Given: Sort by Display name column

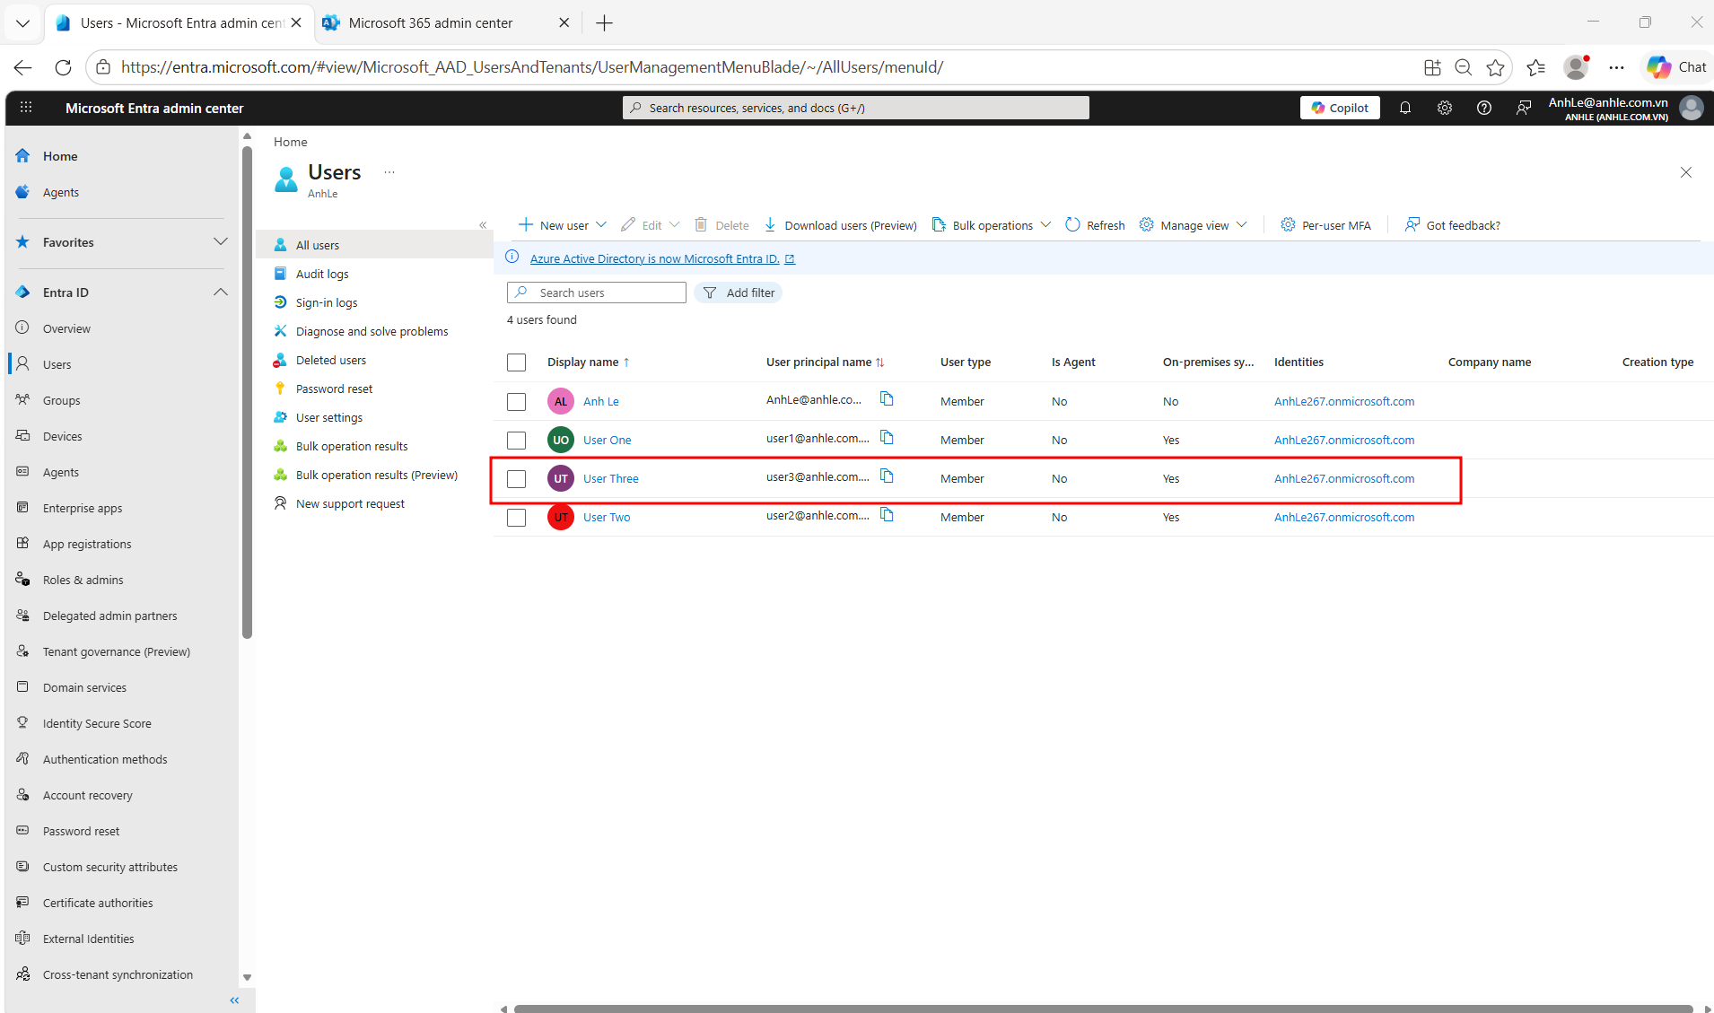Looking at the screenshot, I should (x=589, y=362).
